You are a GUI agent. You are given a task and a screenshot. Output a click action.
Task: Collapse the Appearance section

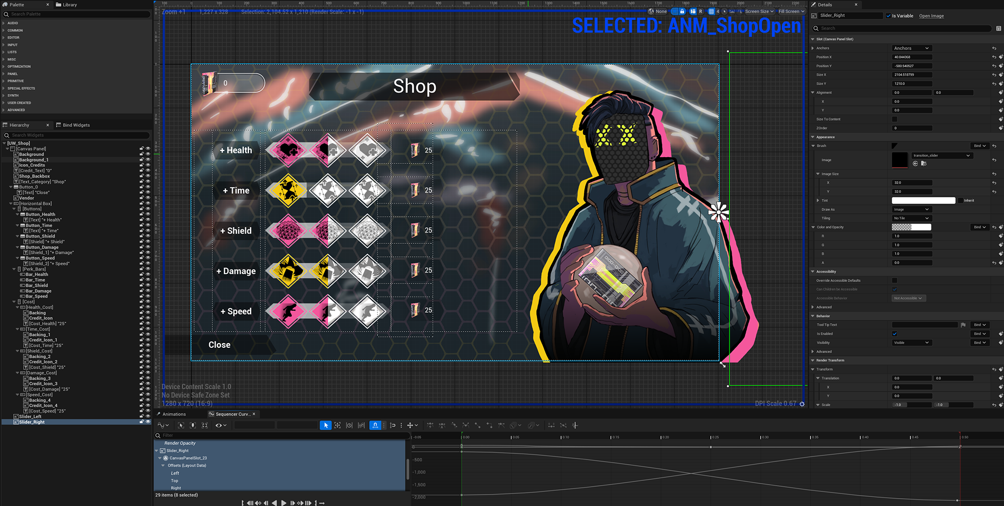[x=813, y=137]
